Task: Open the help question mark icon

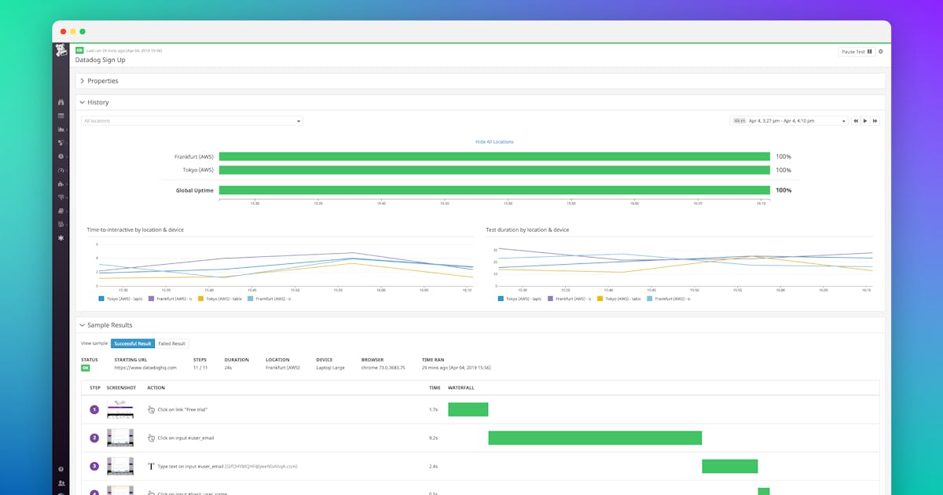Action: 61,469
